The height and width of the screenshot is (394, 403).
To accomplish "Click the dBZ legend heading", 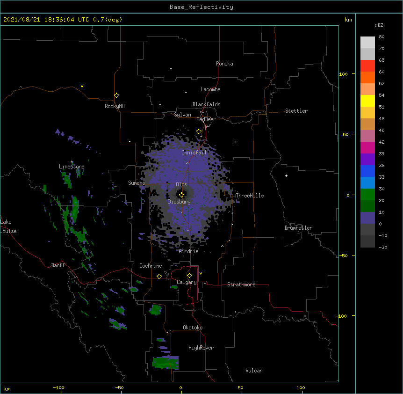I will [379, 25].
